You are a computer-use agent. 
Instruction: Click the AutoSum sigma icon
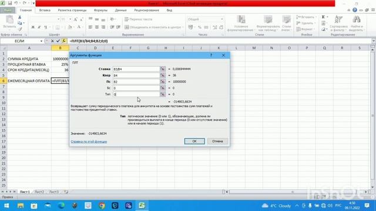[x=324, y=17]
